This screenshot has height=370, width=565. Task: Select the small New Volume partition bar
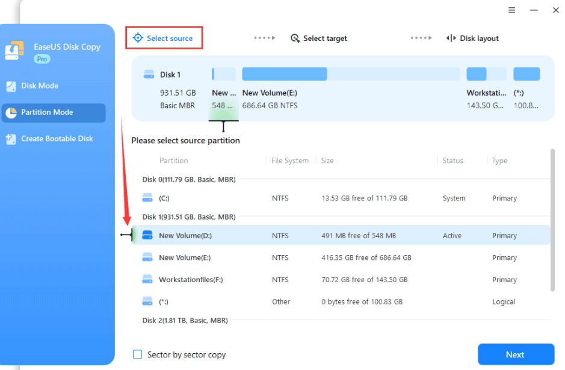[224, 74]
